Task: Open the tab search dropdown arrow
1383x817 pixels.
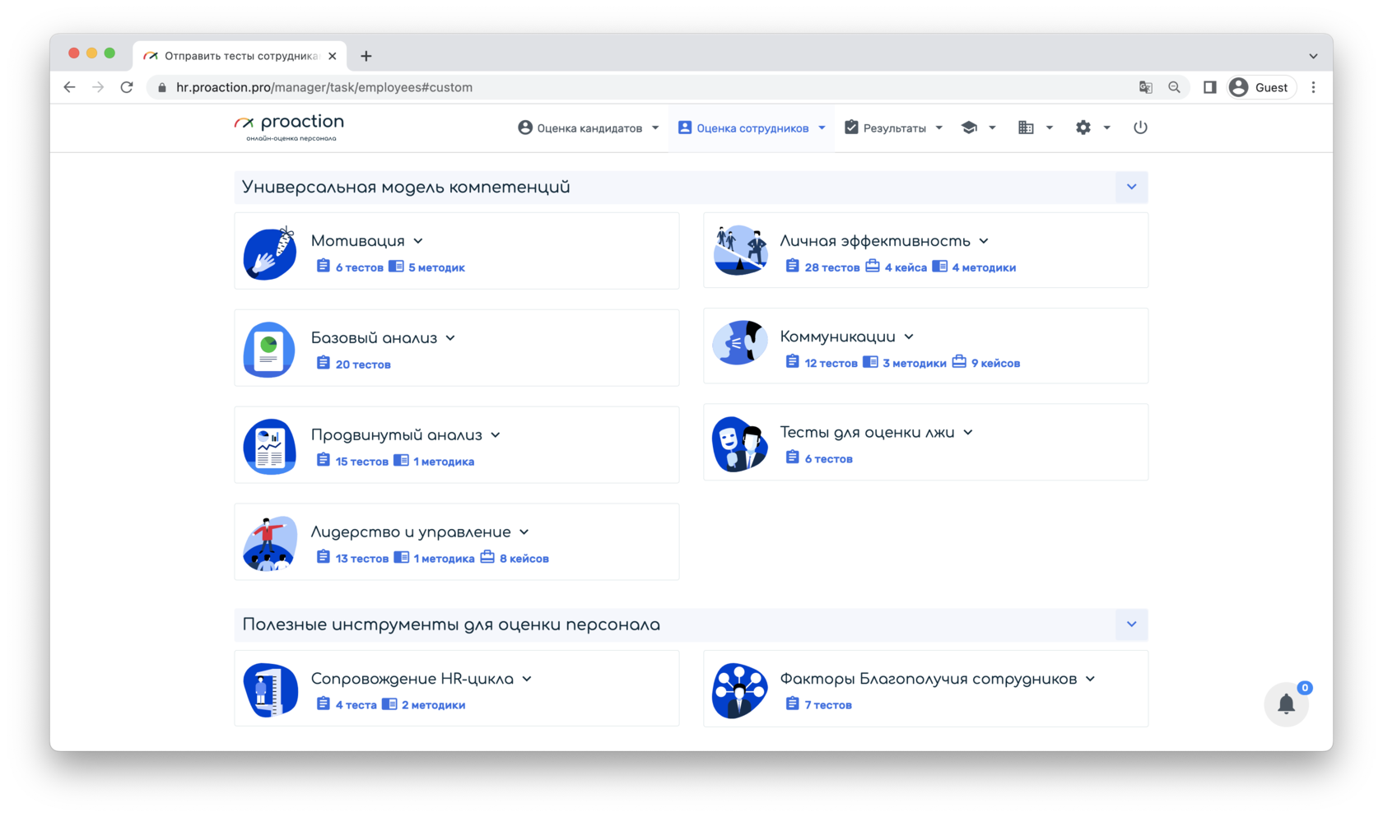Action: click(1313, 56)
